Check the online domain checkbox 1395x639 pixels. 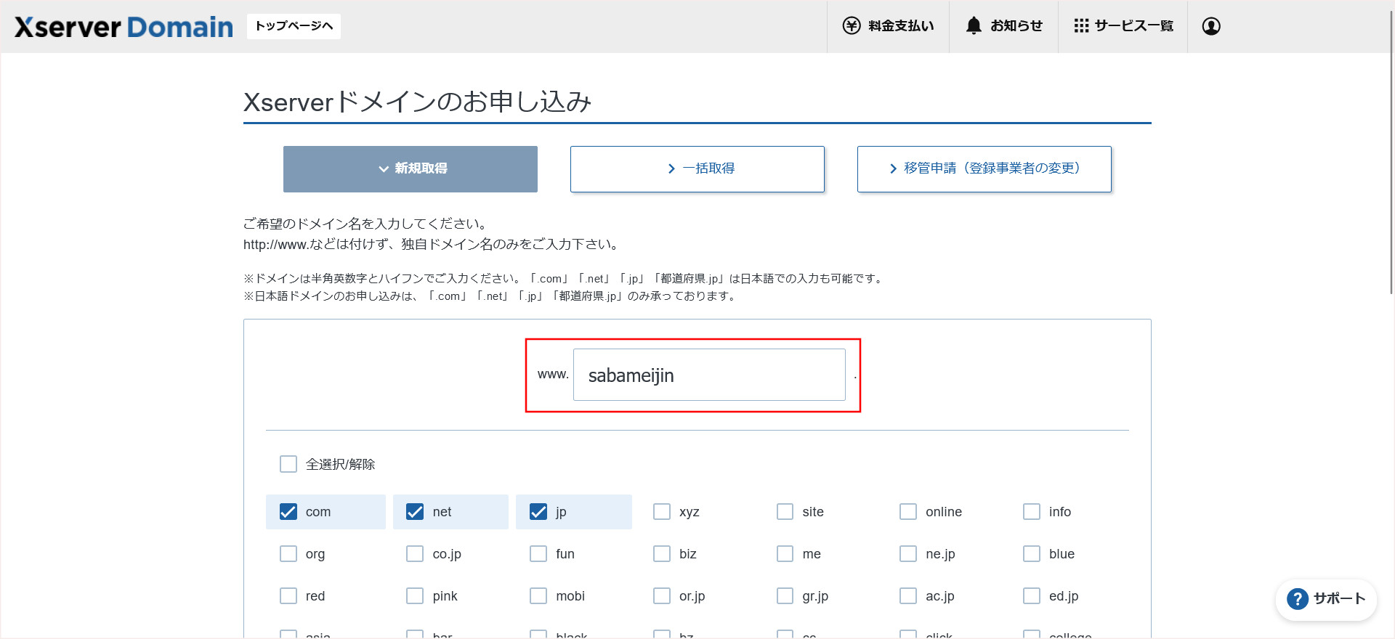coord(908,512)
